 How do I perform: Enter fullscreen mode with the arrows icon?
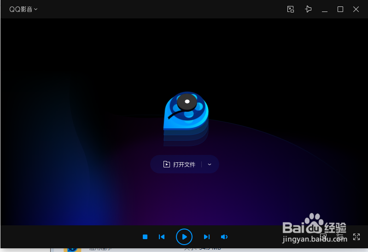pyautogui.click(x=356, y=237)
